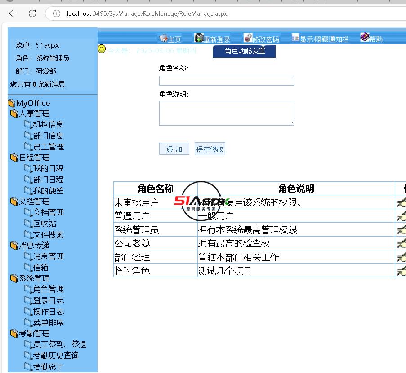Screen dimensions: 406x373
Task: Open the 文档管理 child tree item
Action: click(48, 212)
